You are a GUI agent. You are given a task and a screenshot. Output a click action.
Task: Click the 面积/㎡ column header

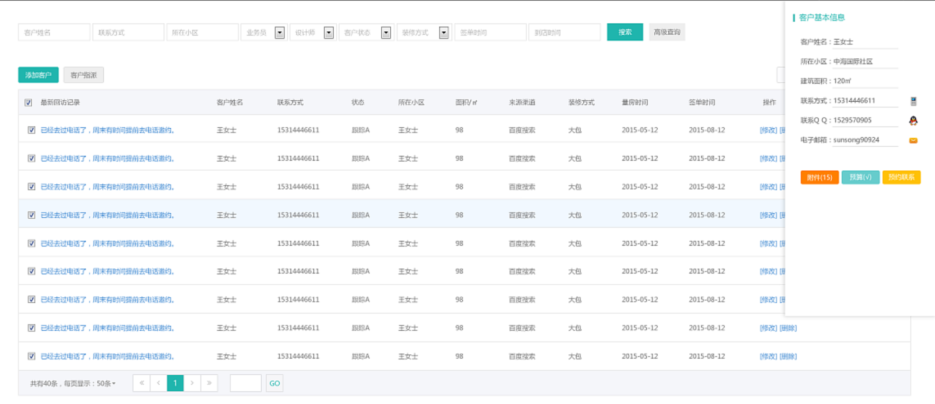click(x=466, y=103)
